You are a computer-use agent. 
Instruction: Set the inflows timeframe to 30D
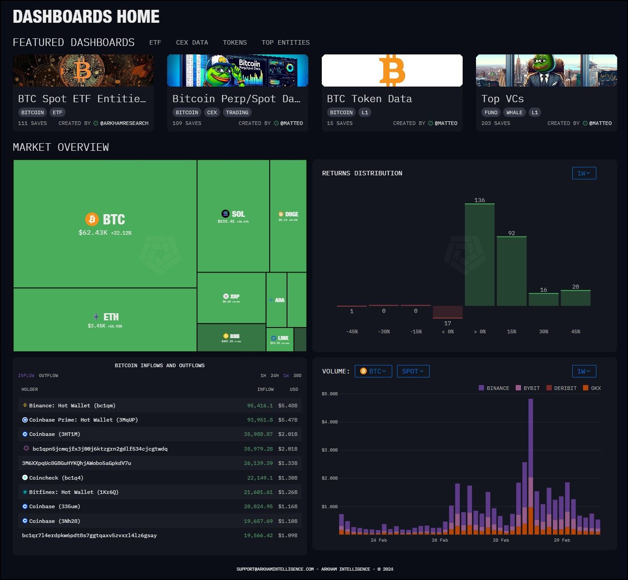point(297,376)
